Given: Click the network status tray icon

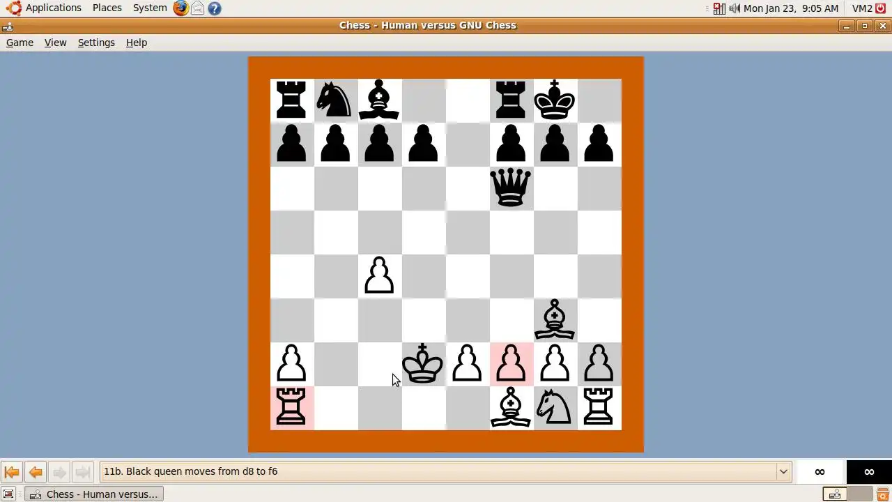Looking at the screenshot, I should tap(719, 8).
